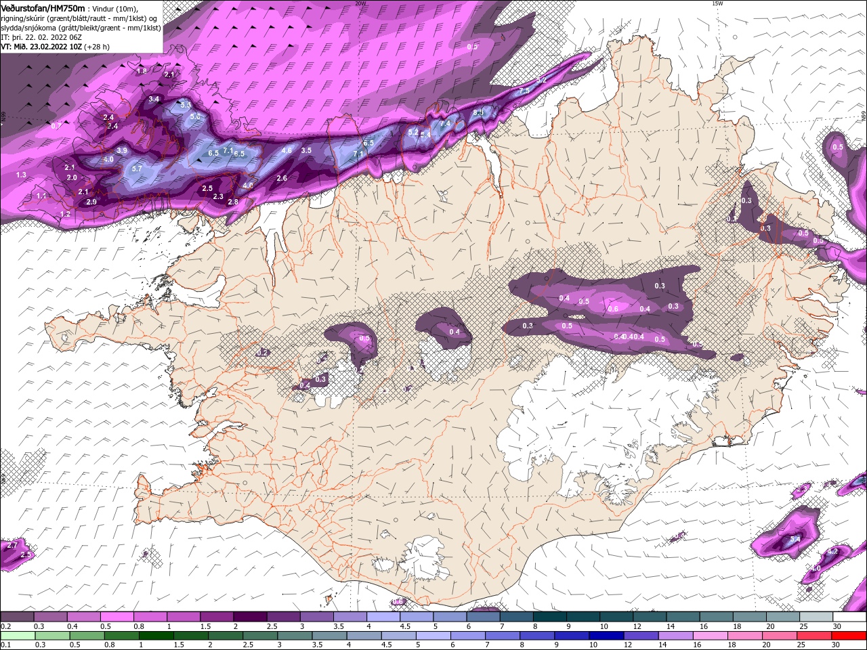Click the 1.1 precipitation value on the map
This screenshot has width=867, height=650.
pyautogui.click(x=41, y=196)
